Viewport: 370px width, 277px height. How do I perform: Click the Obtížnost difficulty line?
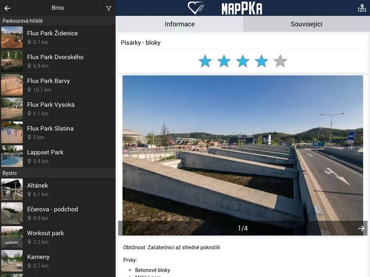tap(172, 247)
